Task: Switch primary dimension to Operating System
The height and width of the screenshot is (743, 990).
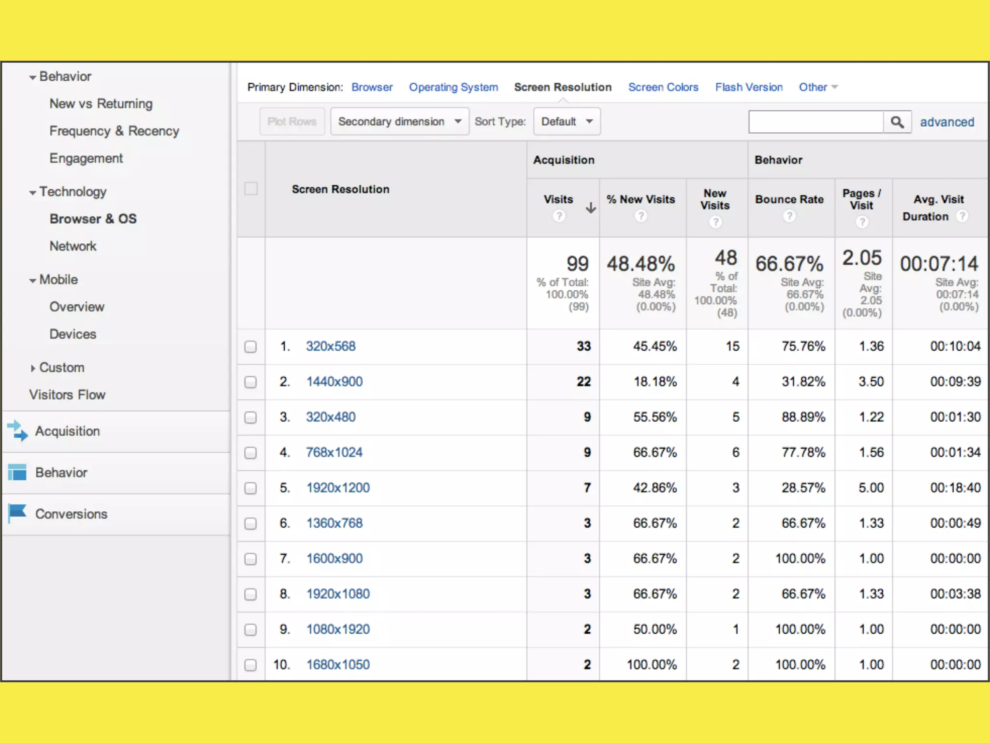Action: point(453,87)
